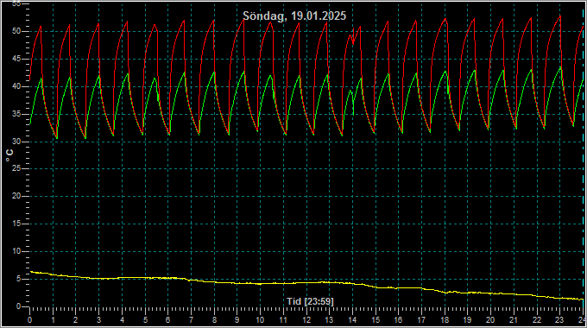Click the 50 degree label on temperature axis
This screenshot has height=328, width=587.
coord(16,31)
